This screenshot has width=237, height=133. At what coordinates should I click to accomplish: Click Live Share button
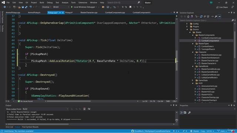(x=222, y=7)
